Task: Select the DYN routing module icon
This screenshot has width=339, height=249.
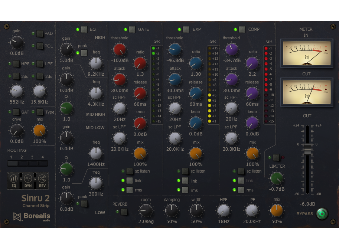Action: click(x=28, y=180)
